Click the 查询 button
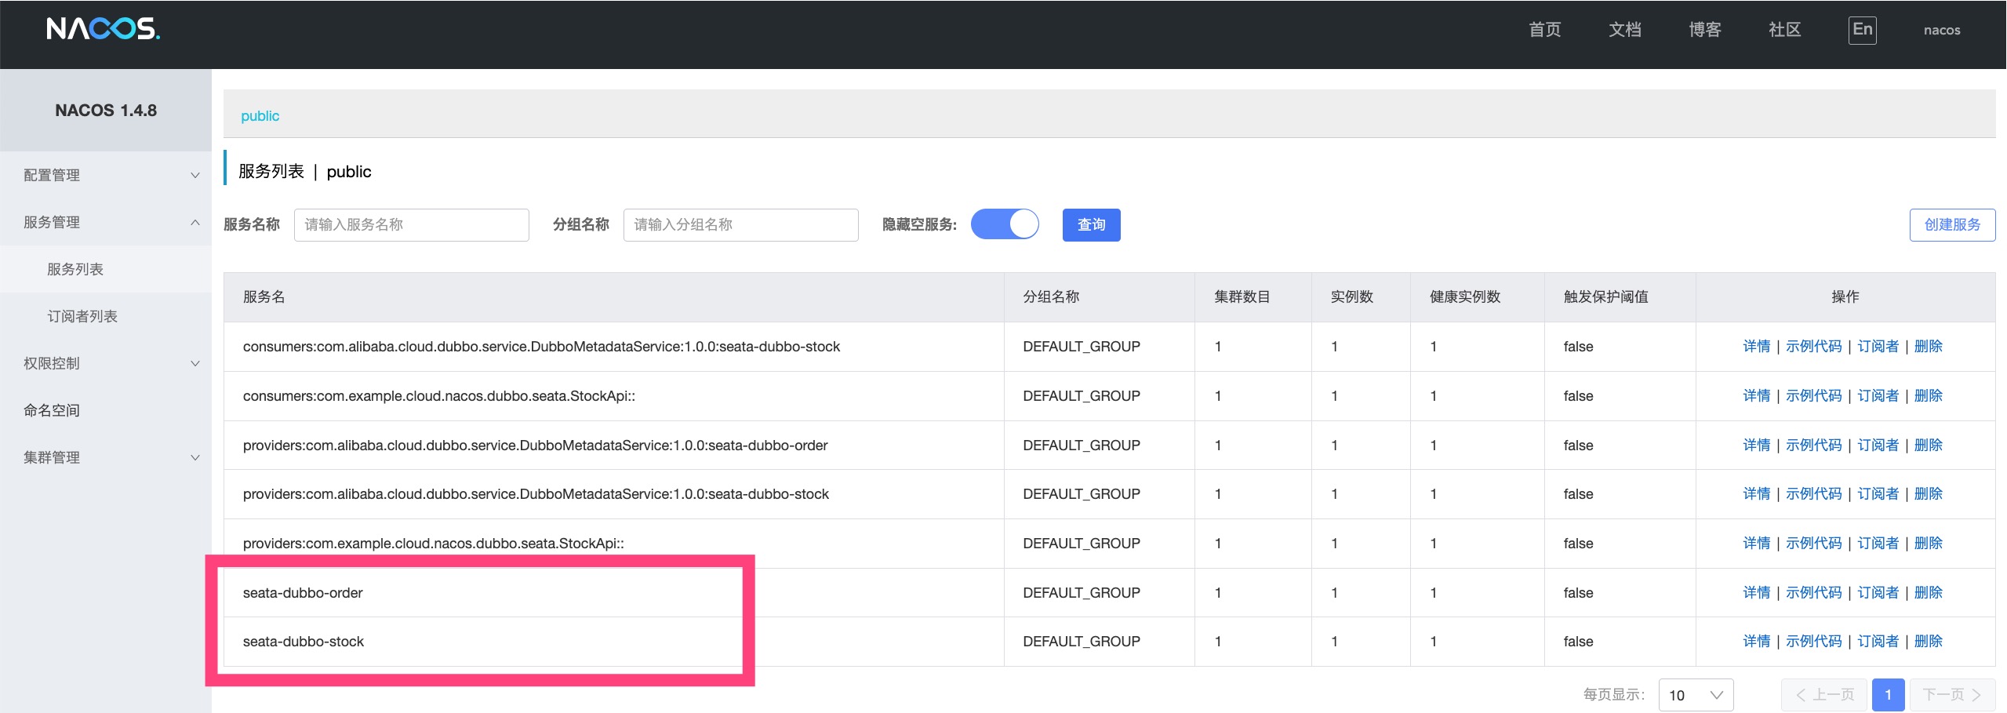Viewport: 2007px width, 713px height. pyautogui.click(x=1091, y=224)
